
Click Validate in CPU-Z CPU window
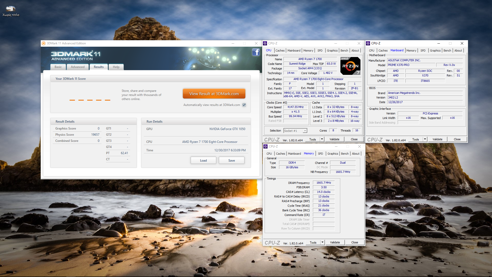pyautogui.click(x=334, y=139)
